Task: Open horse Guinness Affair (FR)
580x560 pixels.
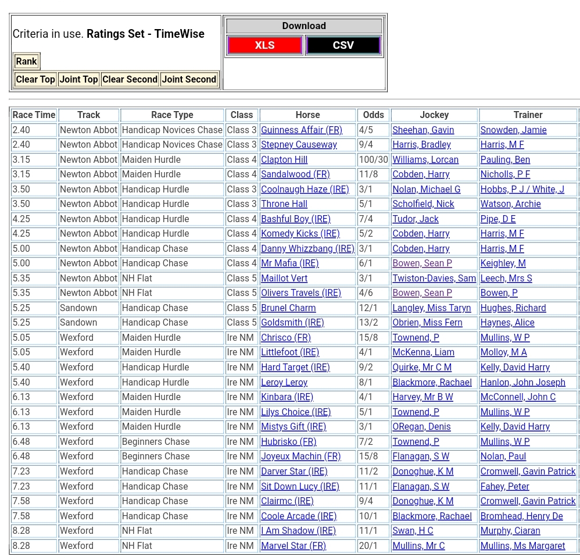Action: point(301,130)
